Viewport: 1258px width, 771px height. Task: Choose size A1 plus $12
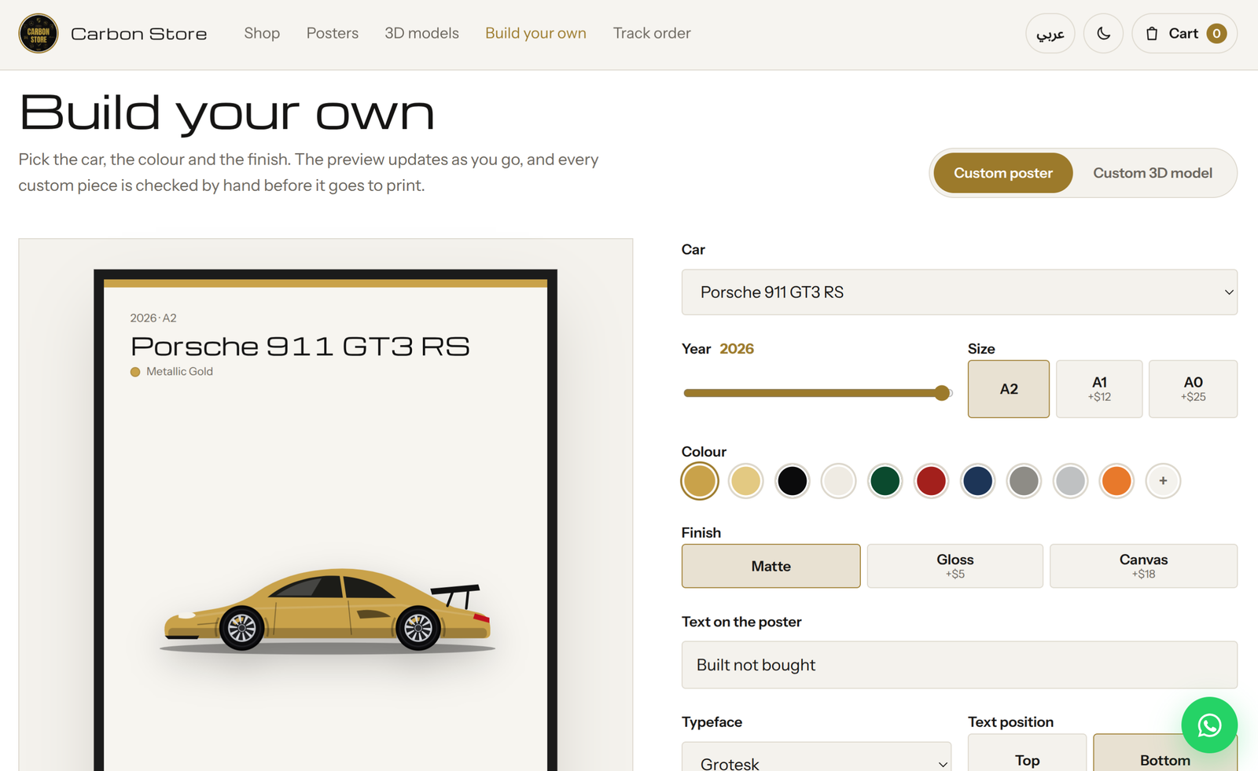[x=1099, y=389]
